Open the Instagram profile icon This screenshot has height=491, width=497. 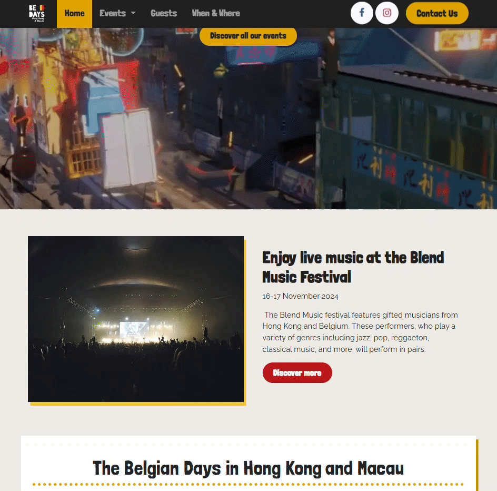point(386,13)
